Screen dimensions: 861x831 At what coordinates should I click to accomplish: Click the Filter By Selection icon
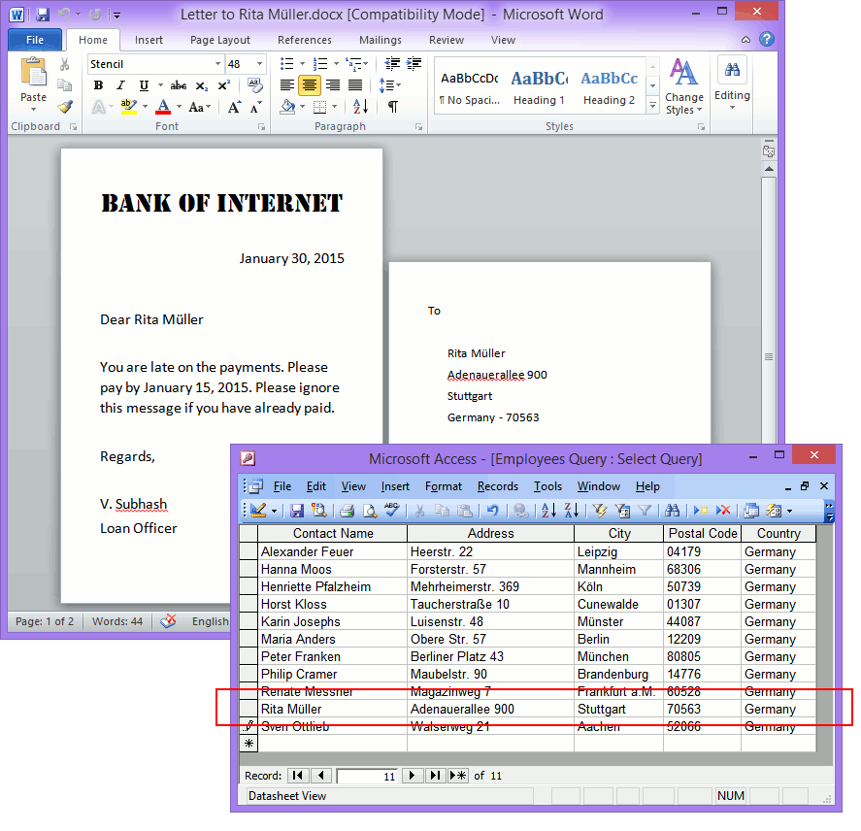(600, 511)
